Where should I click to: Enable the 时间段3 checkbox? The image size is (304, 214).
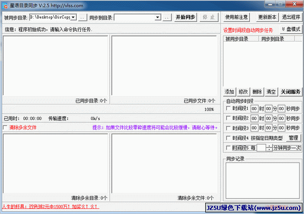click(x=228, y=128)
